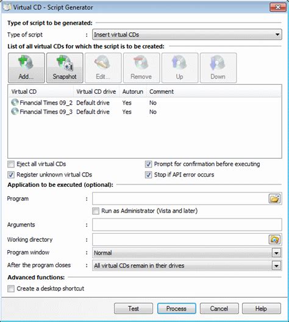Toggle Prompt for confirmation before executing

148,164
